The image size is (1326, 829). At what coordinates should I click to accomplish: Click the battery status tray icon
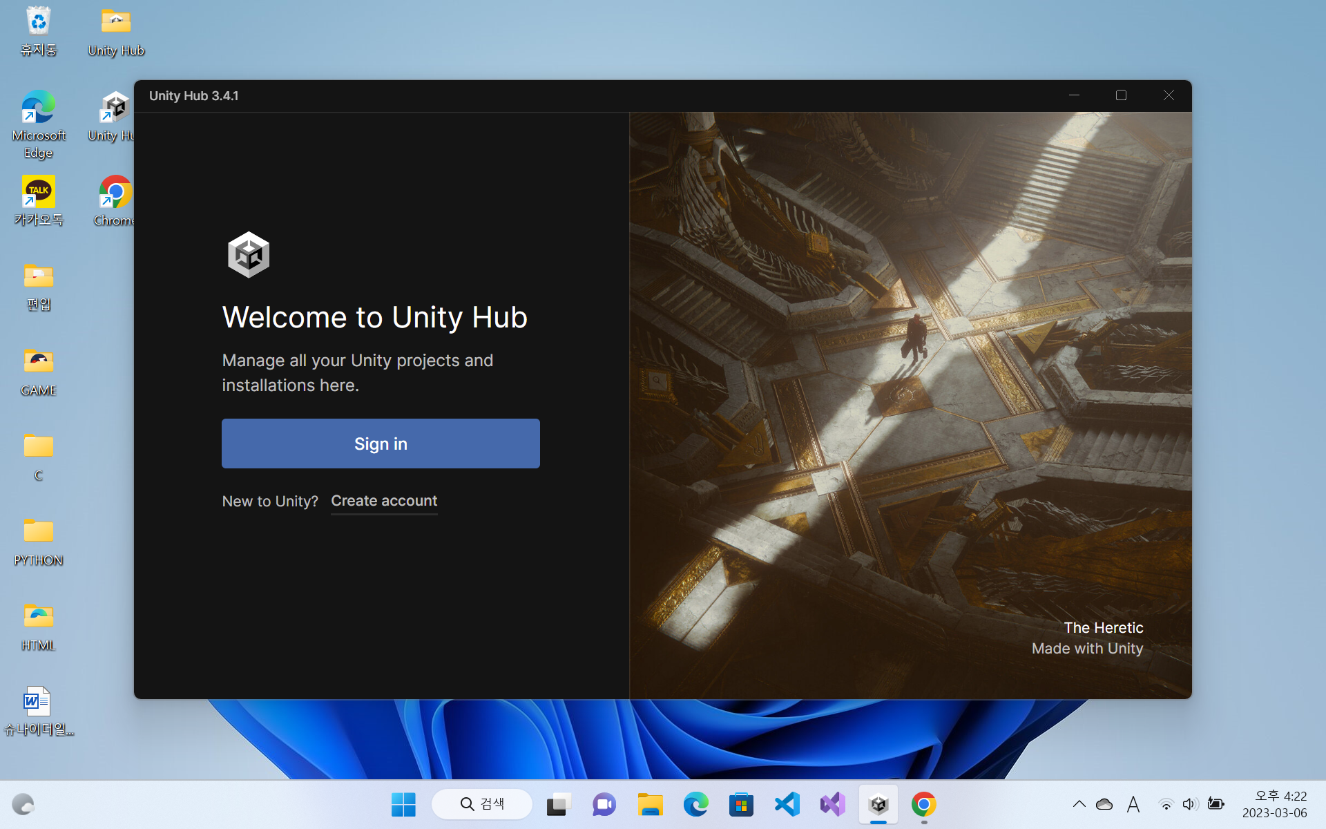[1215, 804]
